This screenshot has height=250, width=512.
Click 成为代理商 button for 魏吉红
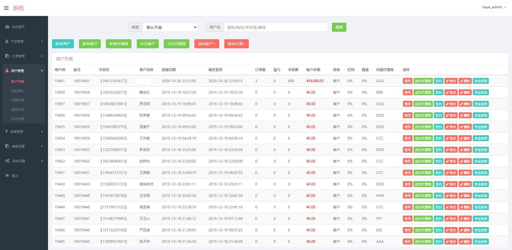click(x=423, y=92)
